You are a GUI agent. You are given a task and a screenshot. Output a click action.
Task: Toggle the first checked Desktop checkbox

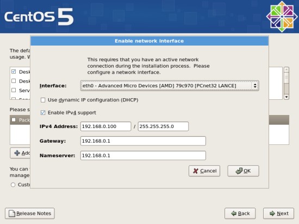14,72
